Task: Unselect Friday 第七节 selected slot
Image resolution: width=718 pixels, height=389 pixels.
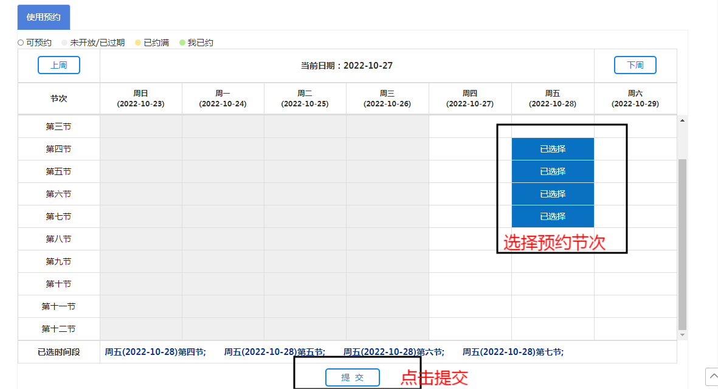Action: pos(552,216)
